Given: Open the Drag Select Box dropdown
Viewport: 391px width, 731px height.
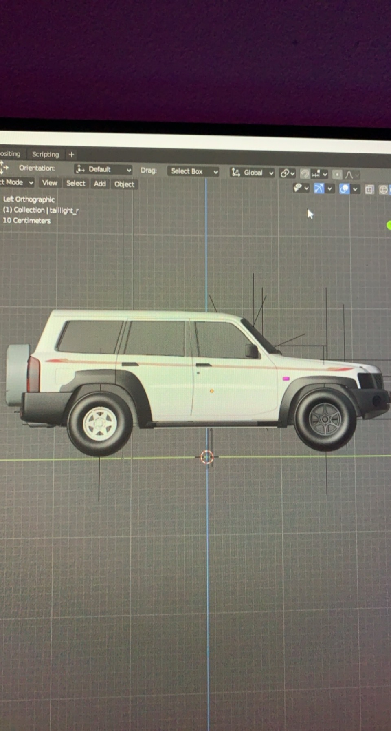Looking at the screenshot, I should tap(193, 171).
